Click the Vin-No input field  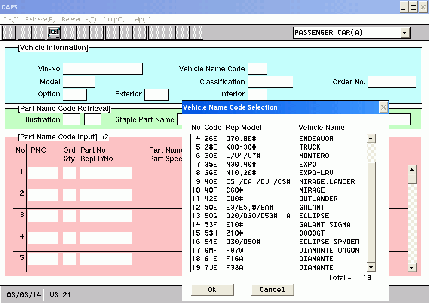click(103, 69)
